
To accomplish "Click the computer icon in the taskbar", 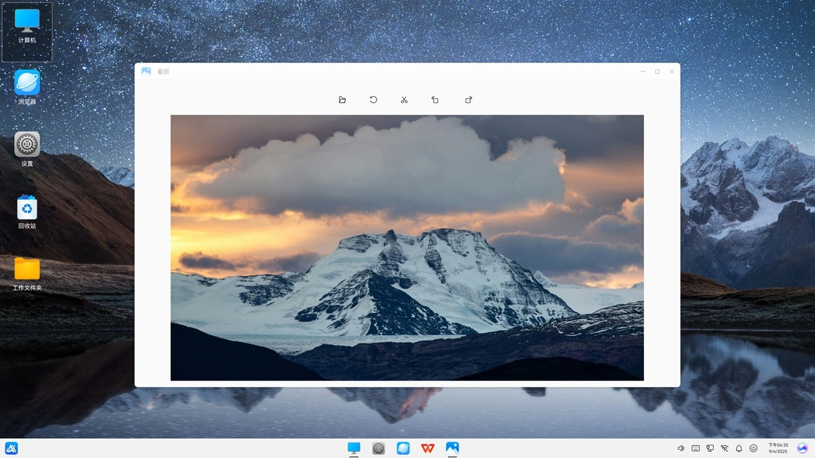I will click(x=354, y=448).
